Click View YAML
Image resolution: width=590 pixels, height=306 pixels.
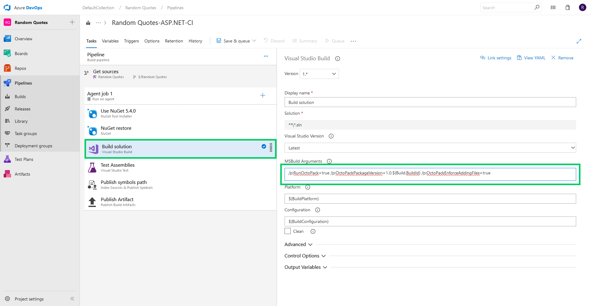[531, 58]
